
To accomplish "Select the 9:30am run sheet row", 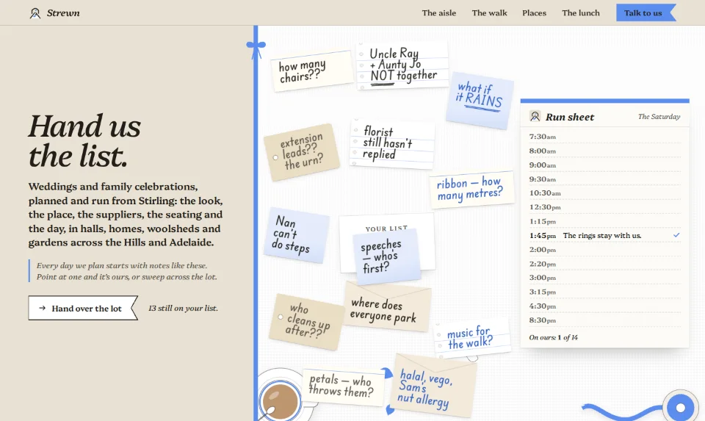I will [x=604, y=179].
